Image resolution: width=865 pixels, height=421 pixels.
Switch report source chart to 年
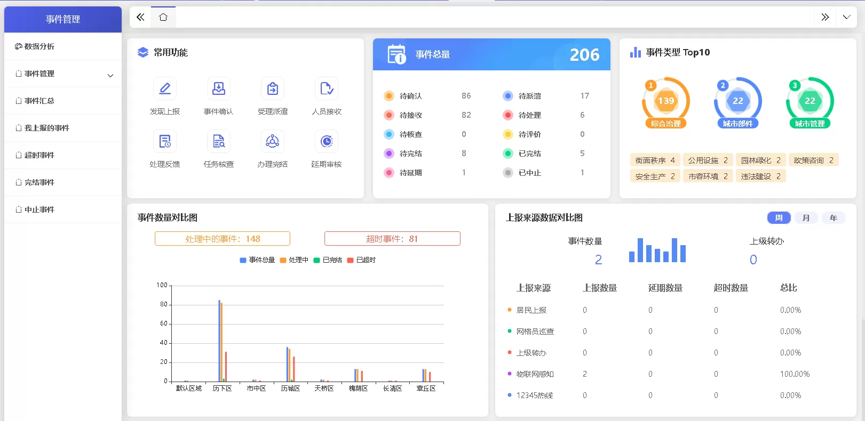pos(834,217)
